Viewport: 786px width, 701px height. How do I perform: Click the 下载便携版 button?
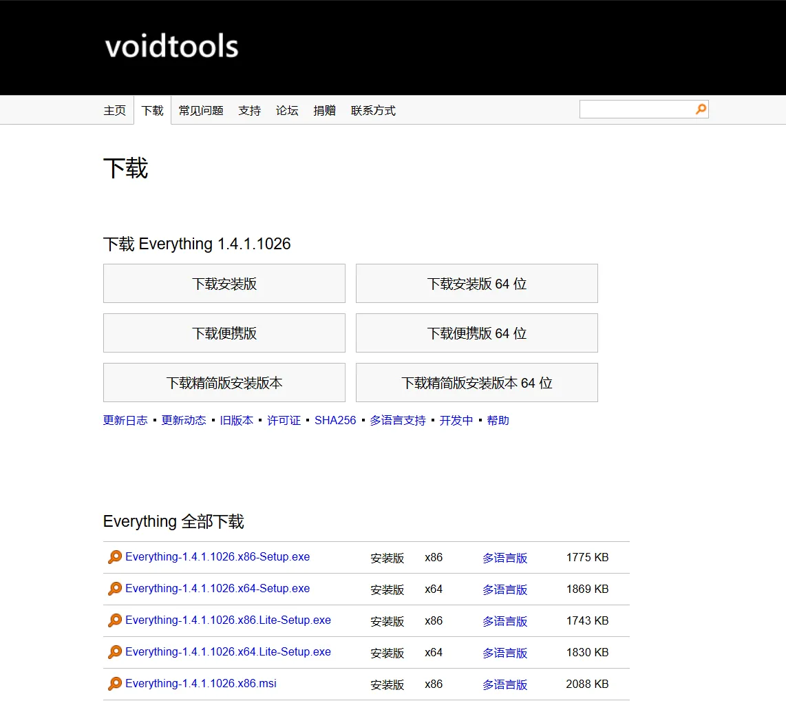224,333
